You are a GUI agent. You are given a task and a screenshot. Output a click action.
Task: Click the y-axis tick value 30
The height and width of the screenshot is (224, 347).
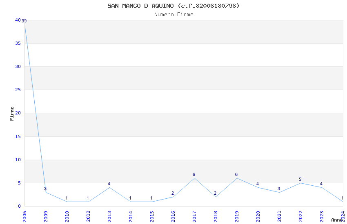(x=18, y=66)
